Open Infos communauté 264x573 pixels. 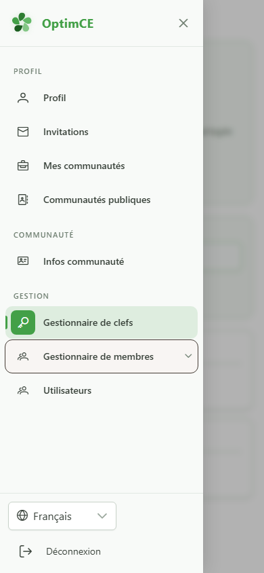point(102,261)
